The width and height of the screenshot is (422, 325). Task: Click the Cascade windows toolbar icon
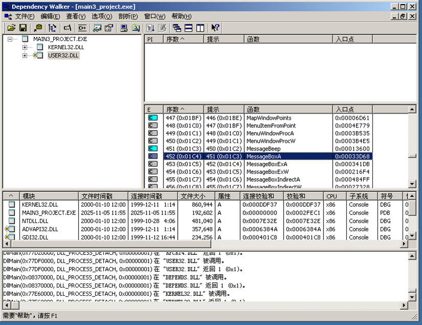coord(177,28)
